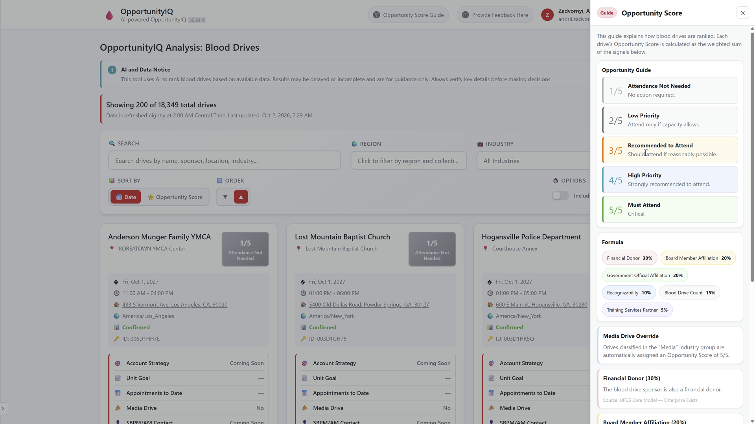Viewport: 755px width, 424px height.
Task: Open the Opportunity Score Guide button
Action: [x=408, y=15]
